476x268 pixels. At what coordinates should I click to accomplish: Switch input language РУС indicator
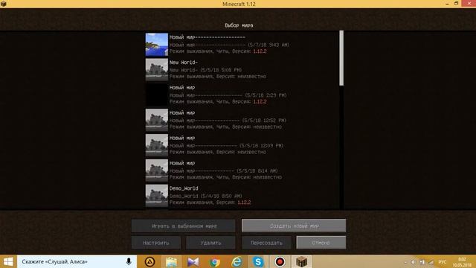443,262
